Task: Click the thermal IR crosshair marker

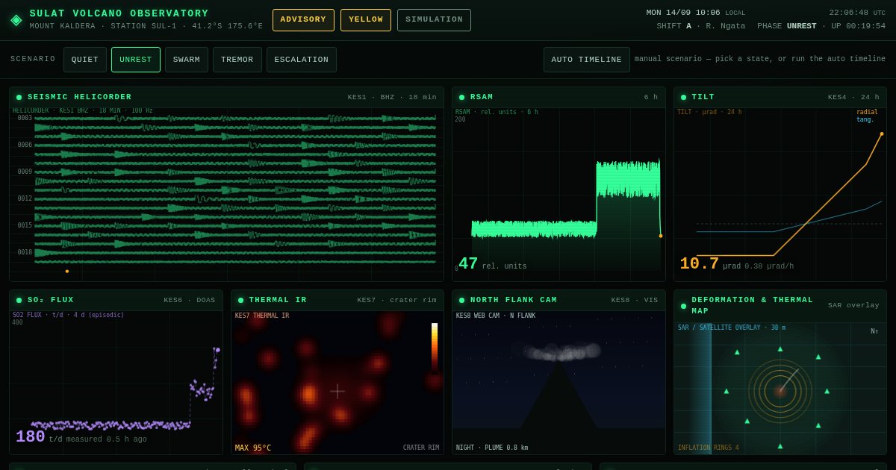Action: coord(337,391)
